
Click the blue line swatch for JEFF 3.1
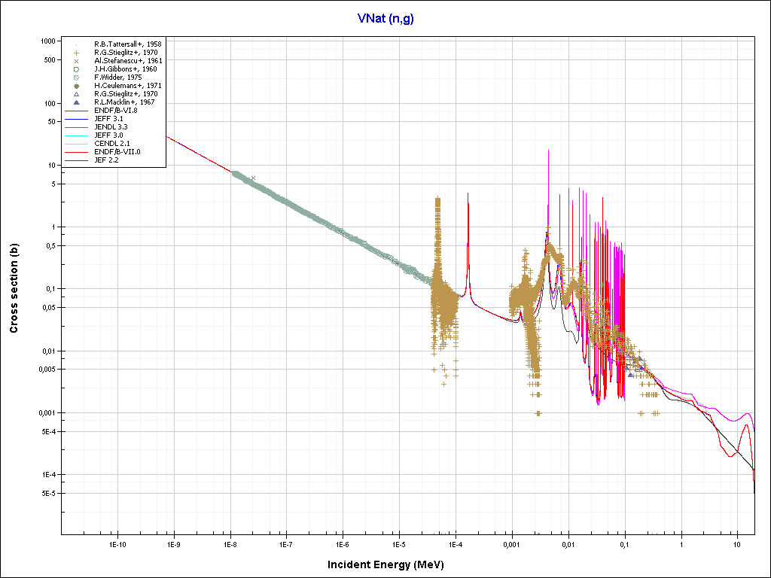coord(77,119)
